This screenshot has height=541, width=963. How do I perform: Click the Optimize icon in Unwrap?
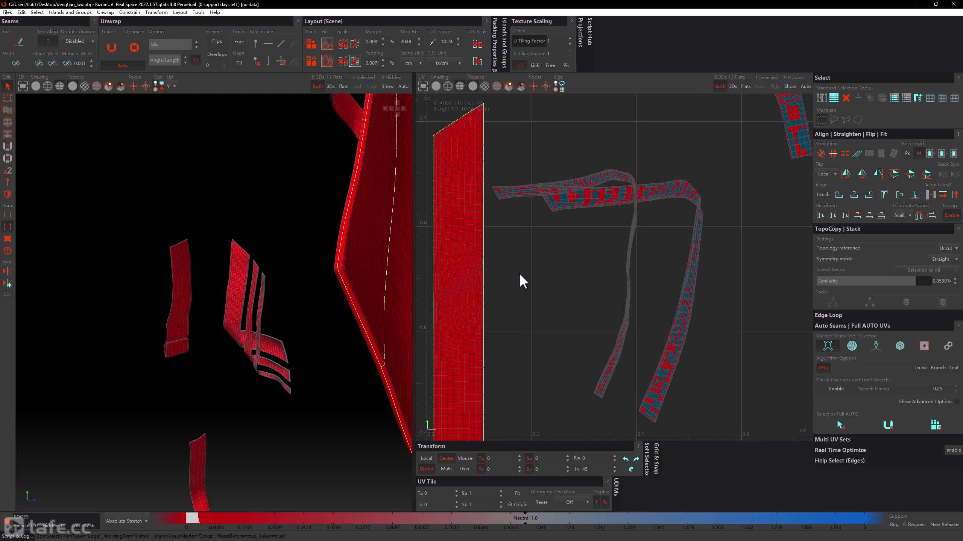coord(134,47)
